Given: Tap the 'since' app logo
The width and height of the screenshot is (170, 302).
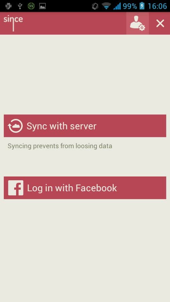Looking at the screenshot, I should [x=13, y=23].
